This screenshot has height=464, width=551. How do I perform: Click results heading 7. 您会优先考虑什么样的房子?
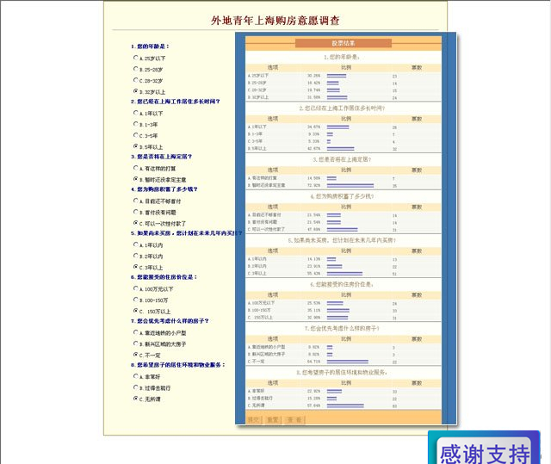pos(343,329)
